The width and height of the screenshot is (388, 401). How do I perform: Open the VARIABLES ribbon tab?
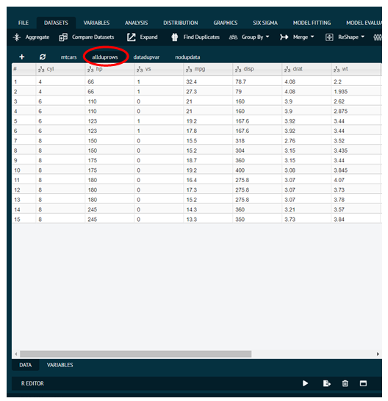click(x=96, y=23)
